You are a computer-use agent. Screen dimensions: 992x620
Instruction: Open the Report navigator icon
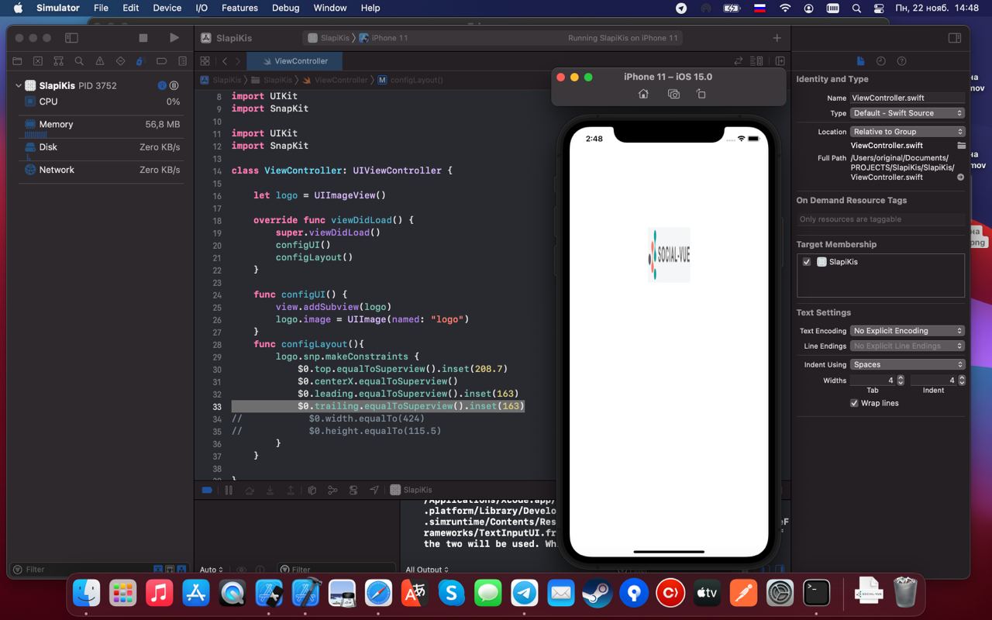tap(182, 61)
